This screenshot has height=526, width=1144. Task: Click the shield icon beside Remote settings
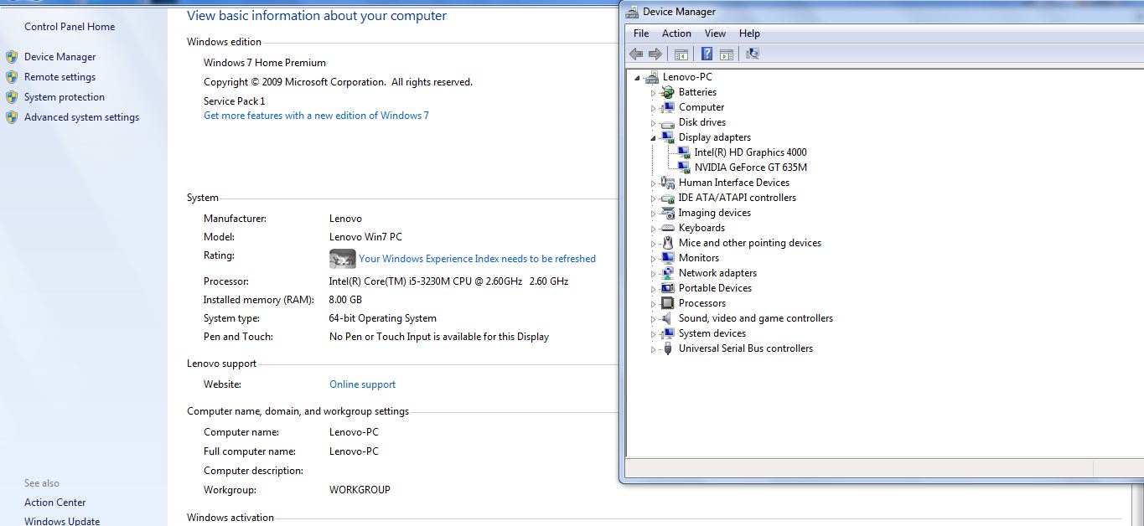pos(12,77)
